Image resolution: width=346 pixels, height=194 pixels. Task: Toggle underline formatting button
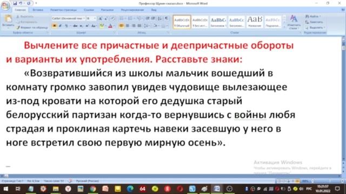[66, 26]
